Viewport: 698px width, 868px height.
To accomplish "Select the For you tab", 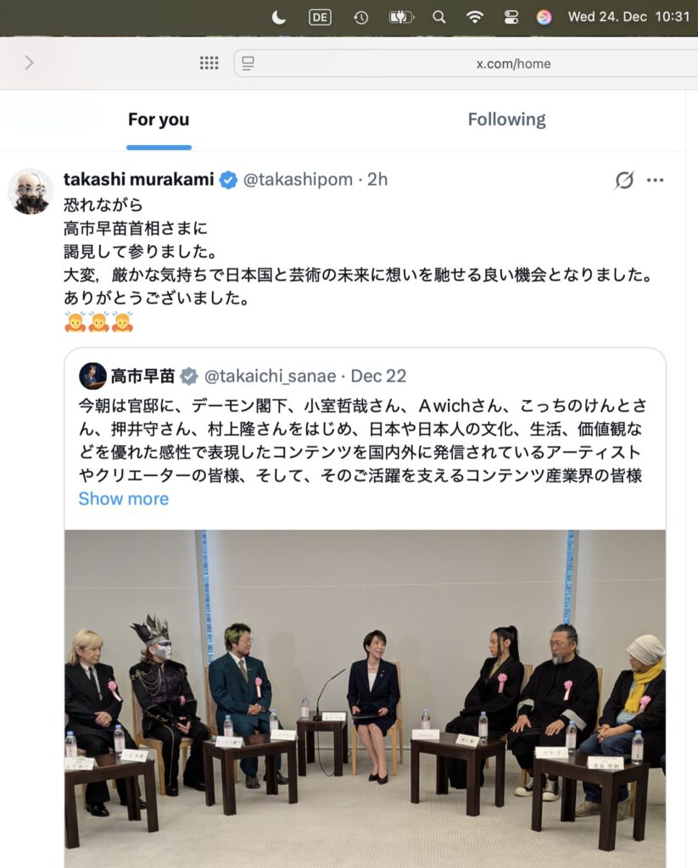I will (159, 120).
